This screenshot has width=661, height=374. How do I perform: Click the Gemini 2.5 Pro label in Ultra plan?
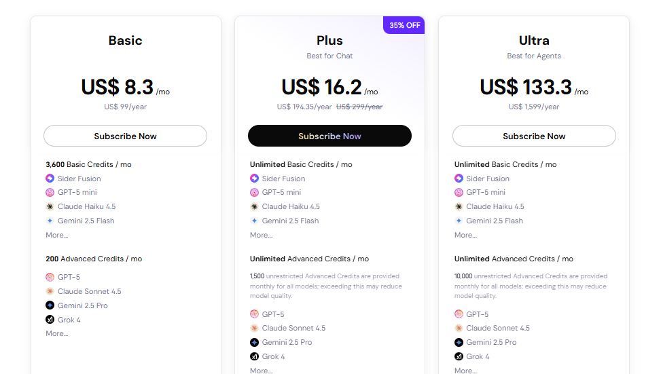click(x=491, y=343)
